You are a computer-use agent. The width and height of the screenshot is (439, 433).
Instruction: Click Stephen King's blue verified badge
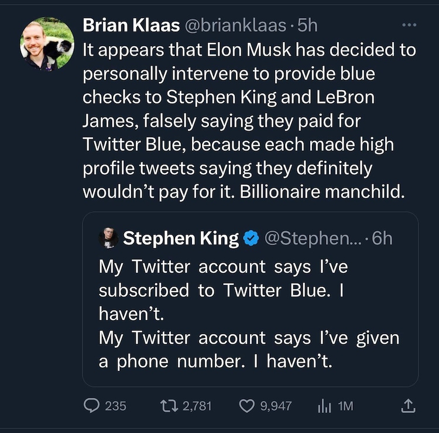[x=252, y=238]
